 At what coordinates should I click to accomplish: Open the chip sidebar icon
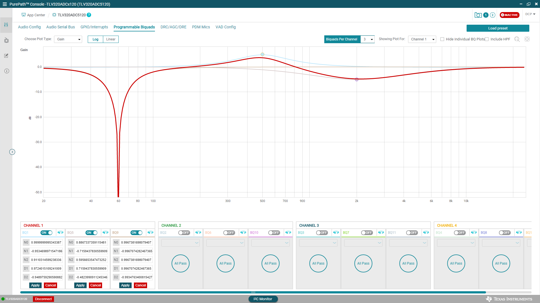point(6,40)
